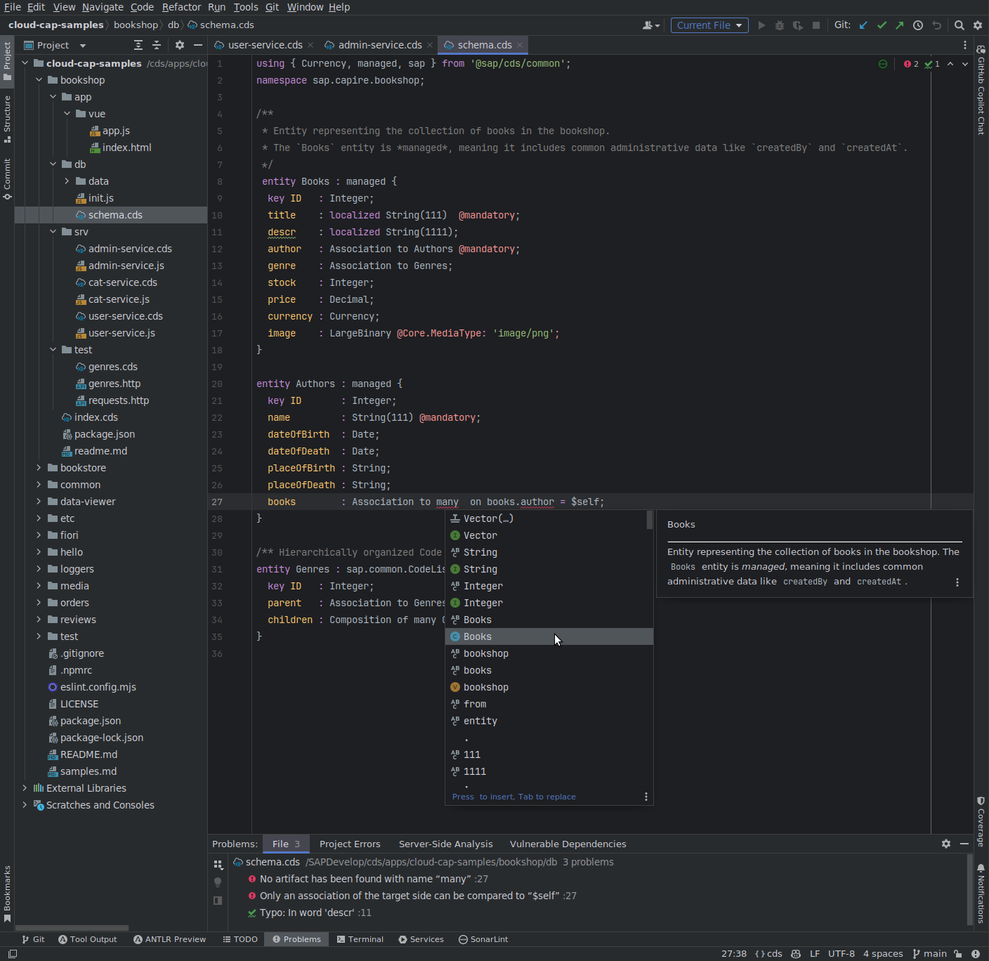Open IDE settings gear in top toolbar
Screen dimensions: 989x961
pyautogui.click(x=978, y=25)
